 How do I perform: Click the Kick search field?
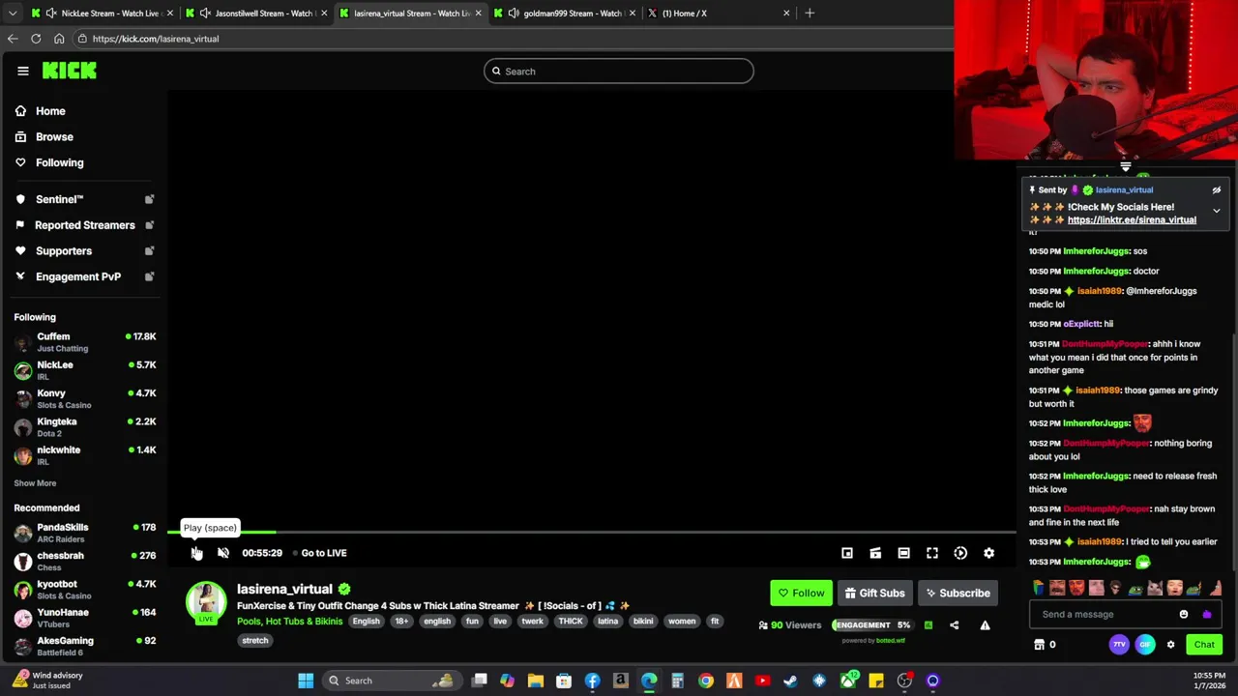click(x=619, y=72)
